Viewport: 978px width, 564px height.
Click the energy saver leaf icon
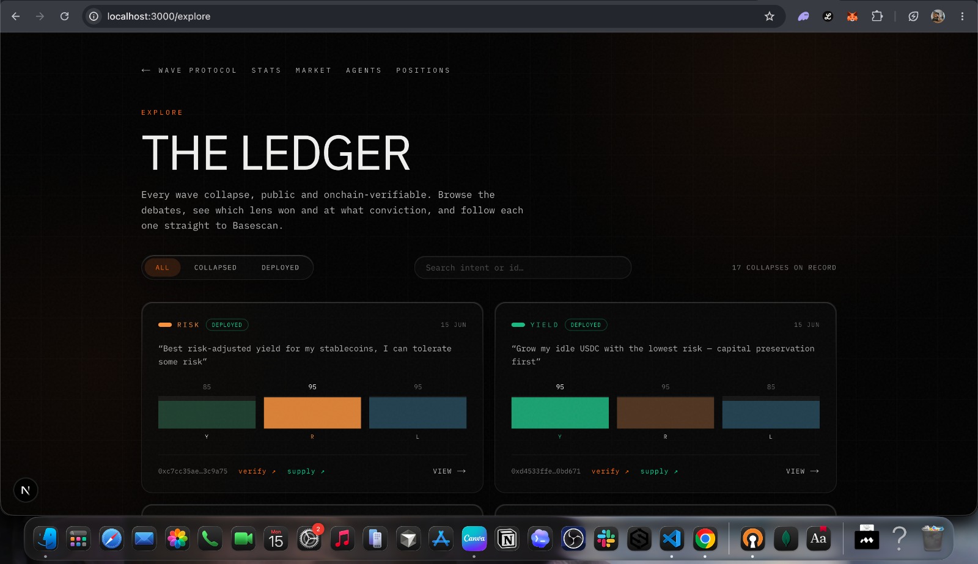coord(913,16)
